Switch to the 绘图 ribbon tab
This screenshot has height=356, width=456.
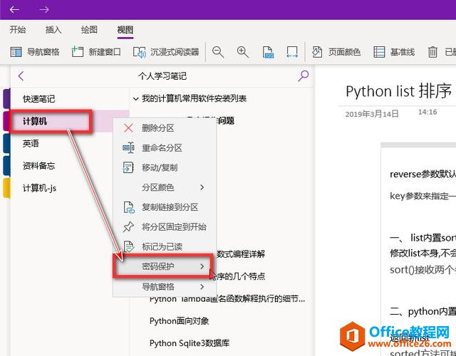(x=89, y=30)
